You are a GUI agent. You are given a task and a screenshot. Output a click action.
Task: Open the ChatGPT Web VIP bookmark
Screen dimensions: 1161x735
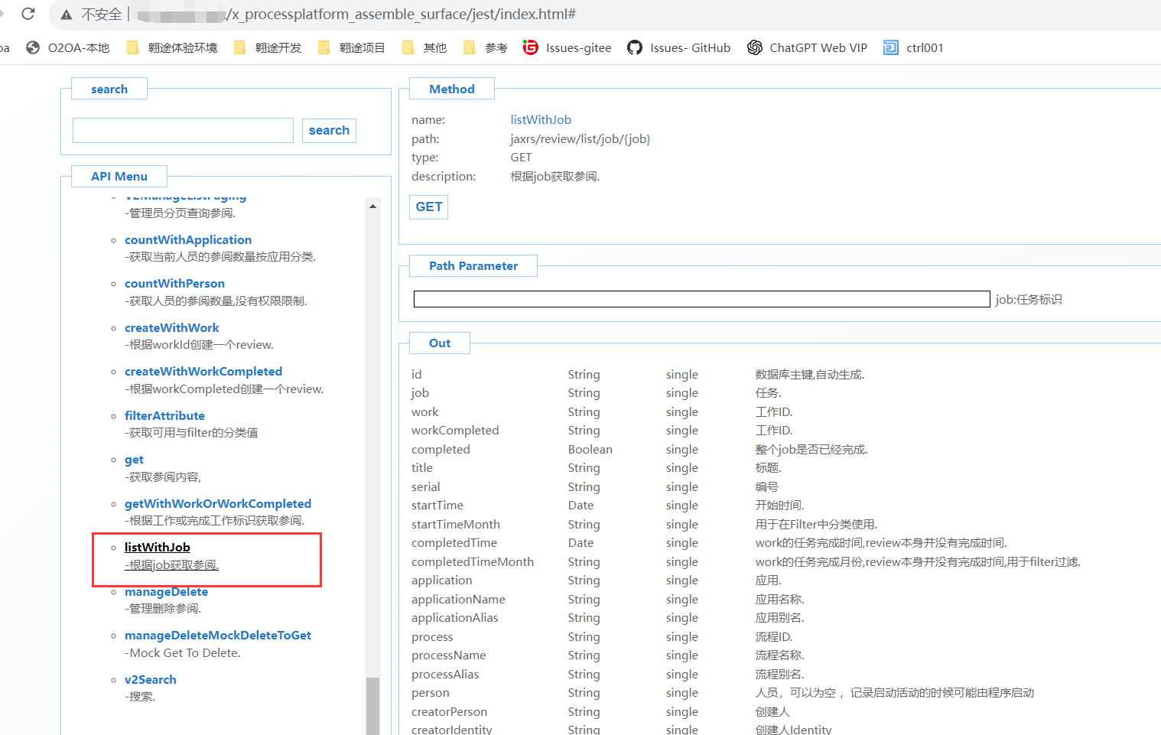pos(808,47)
